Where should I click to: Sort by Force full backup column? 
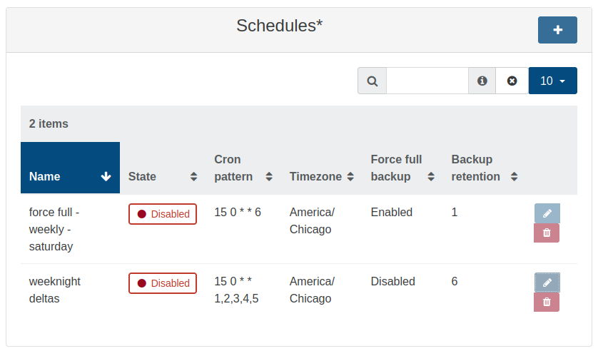(402, 168)
